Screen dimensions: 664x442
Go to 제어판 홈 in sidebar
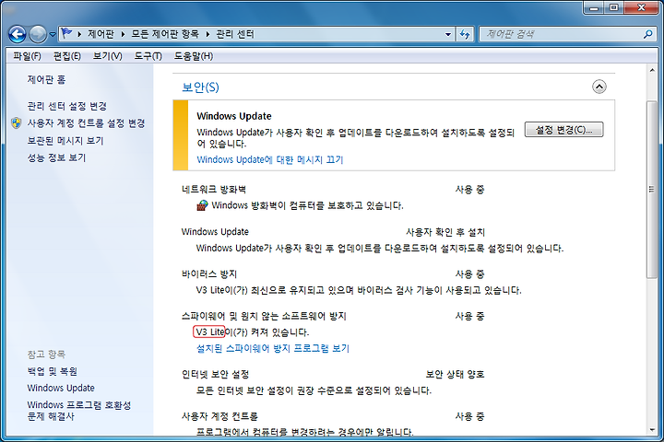click(47, 79)
